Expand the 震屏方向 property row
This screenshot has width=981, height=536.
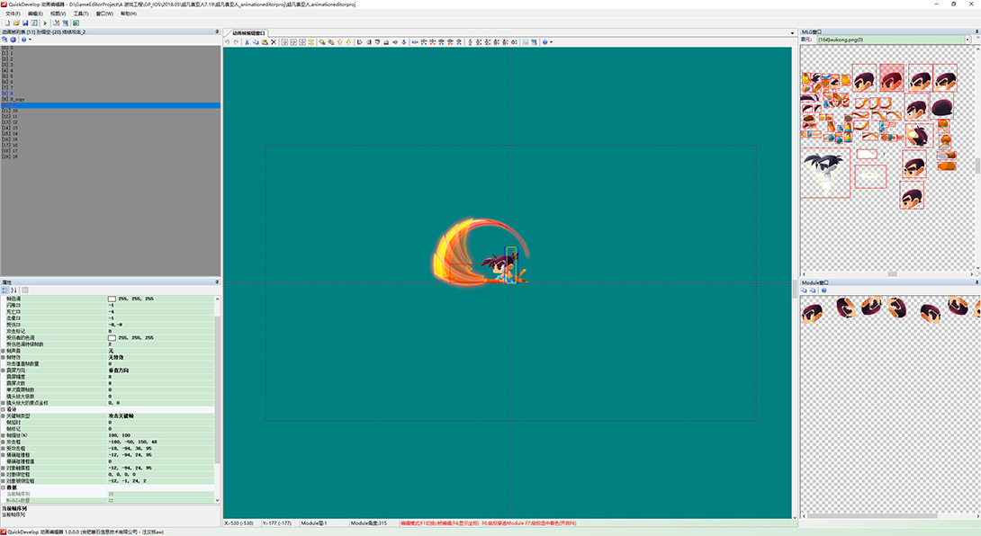pos(3,371)
